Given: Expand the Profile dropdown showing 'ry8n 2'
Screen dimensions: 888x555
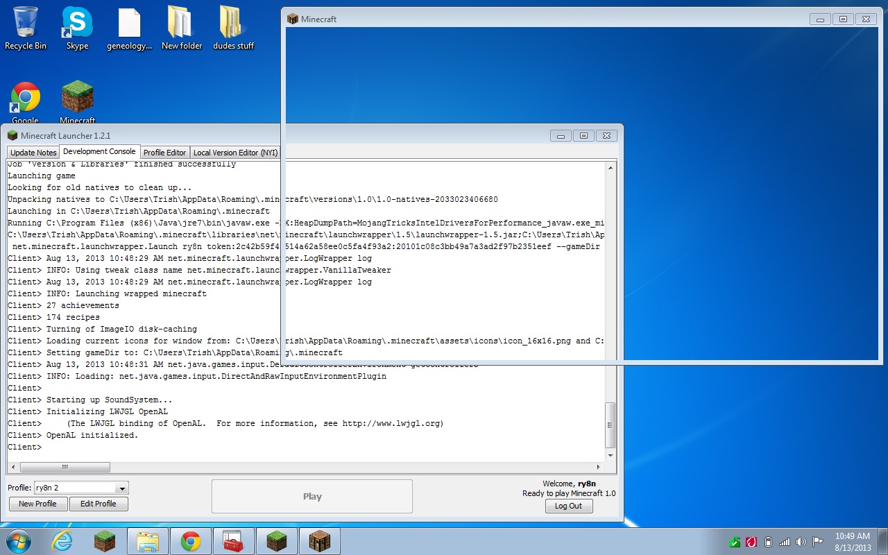Looking at the screenshot, I should pos(121,488).
